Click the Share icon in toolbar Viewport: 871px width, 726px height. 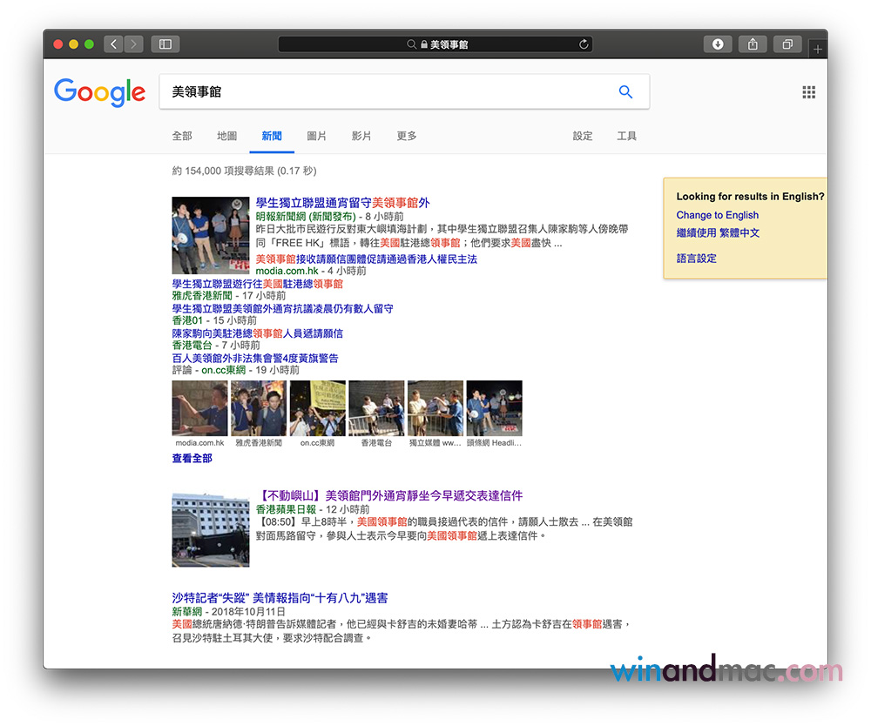(753, 44)
